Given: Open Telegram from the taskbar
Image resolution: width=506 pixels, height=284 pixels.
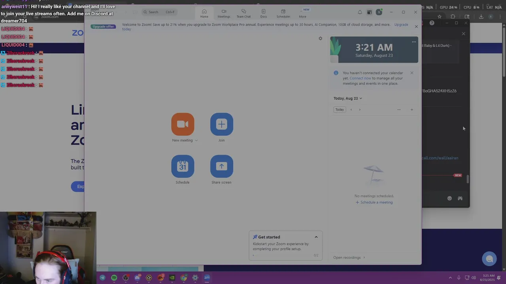Looking at the screenshot, I should (102, 278).
